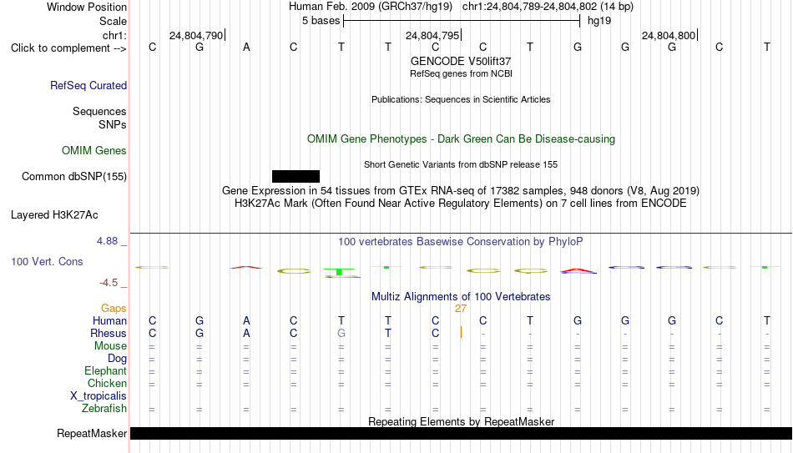Click the orange insertion bar in the Rhesus row

461,332
